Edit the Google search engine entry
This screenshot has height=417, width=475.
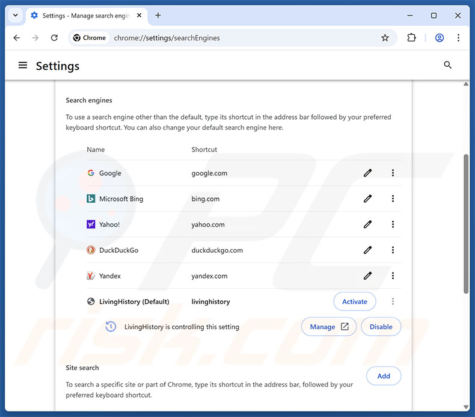click(x=367, y=173)
